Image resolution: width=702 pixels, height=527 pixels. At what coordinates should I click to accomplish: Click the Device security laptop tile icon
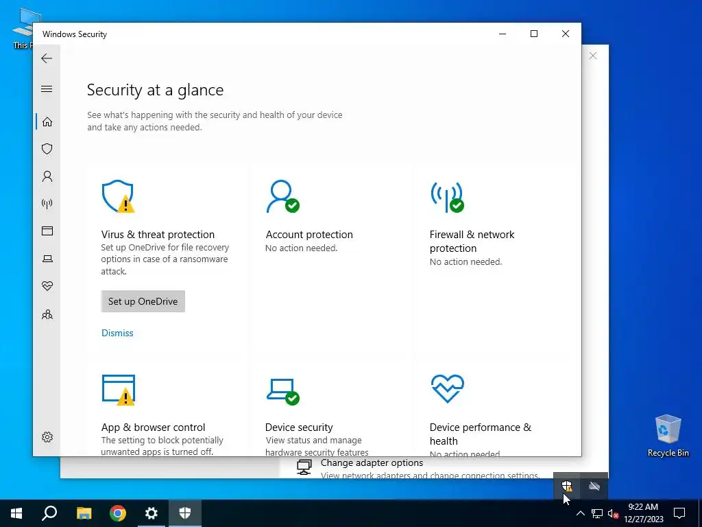[x=283, y=391]
